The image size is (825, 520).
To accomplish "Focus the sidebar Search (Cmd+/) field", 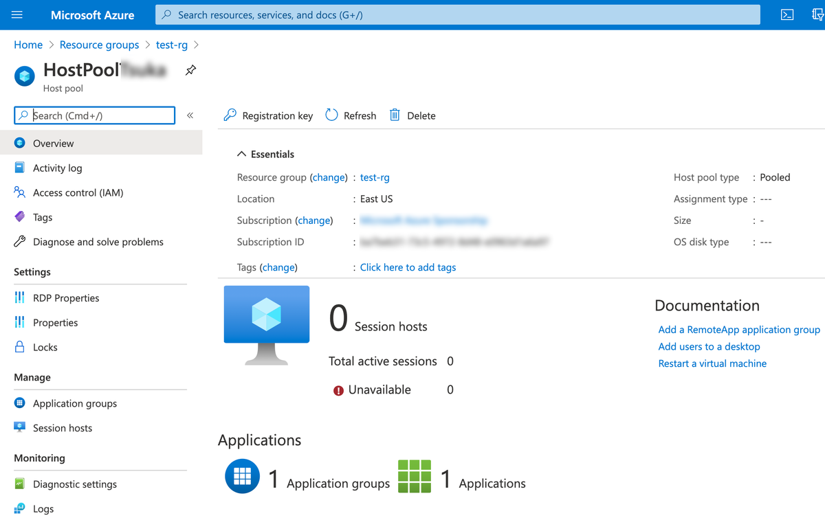I will (95, 115).
